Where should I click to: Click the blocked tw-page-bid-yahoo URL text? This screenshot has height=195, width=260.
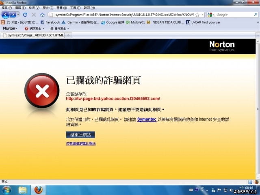pos(113,99)
